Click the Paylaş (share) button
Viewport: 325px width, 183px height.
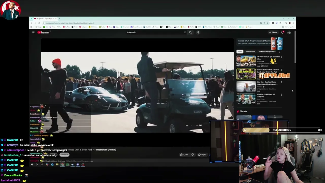202,155
